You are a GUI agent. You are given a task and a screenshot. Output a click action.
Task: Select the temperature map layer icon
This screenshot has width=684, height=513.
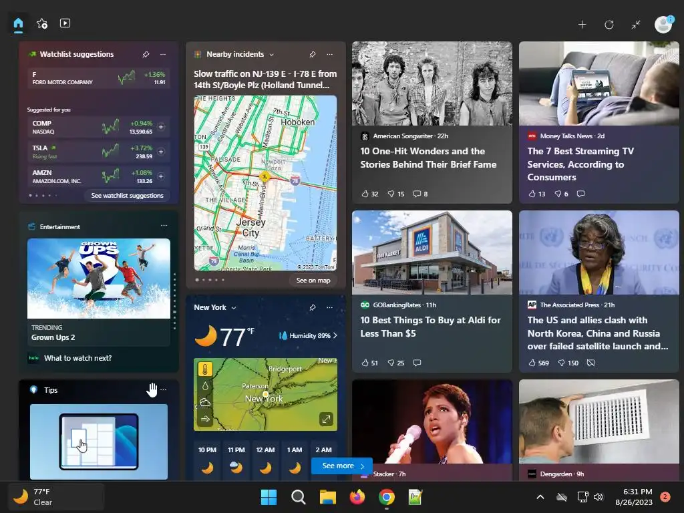[205, 369]
